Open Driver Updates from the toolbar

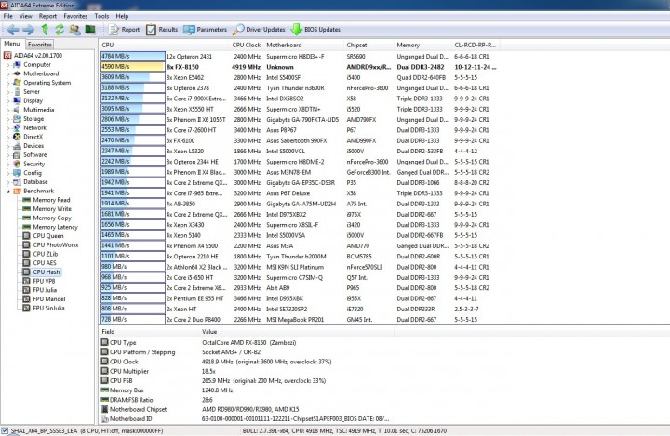coord(259,30)
